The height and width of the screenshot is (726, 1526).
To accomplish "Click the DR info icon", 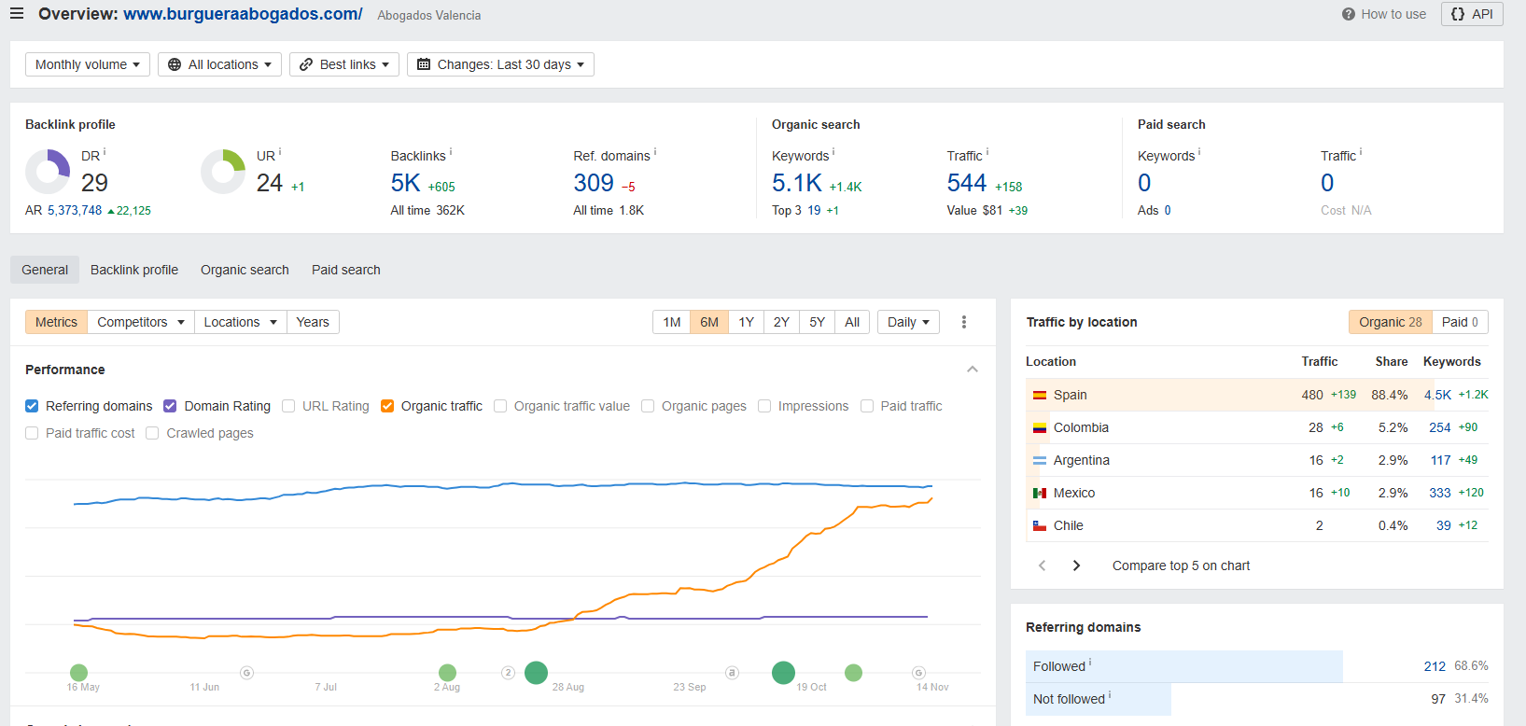I will tap(105, 151).
